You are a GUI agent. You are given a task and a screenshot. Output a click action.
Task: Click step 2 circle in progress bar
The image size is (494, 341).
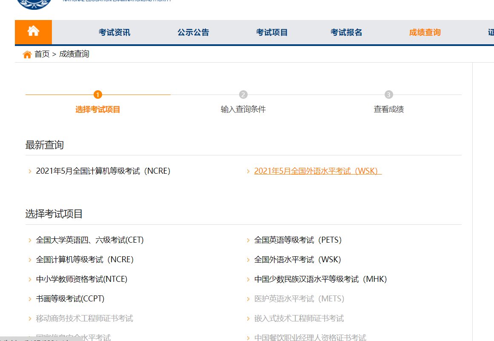[x=243, y=95]
